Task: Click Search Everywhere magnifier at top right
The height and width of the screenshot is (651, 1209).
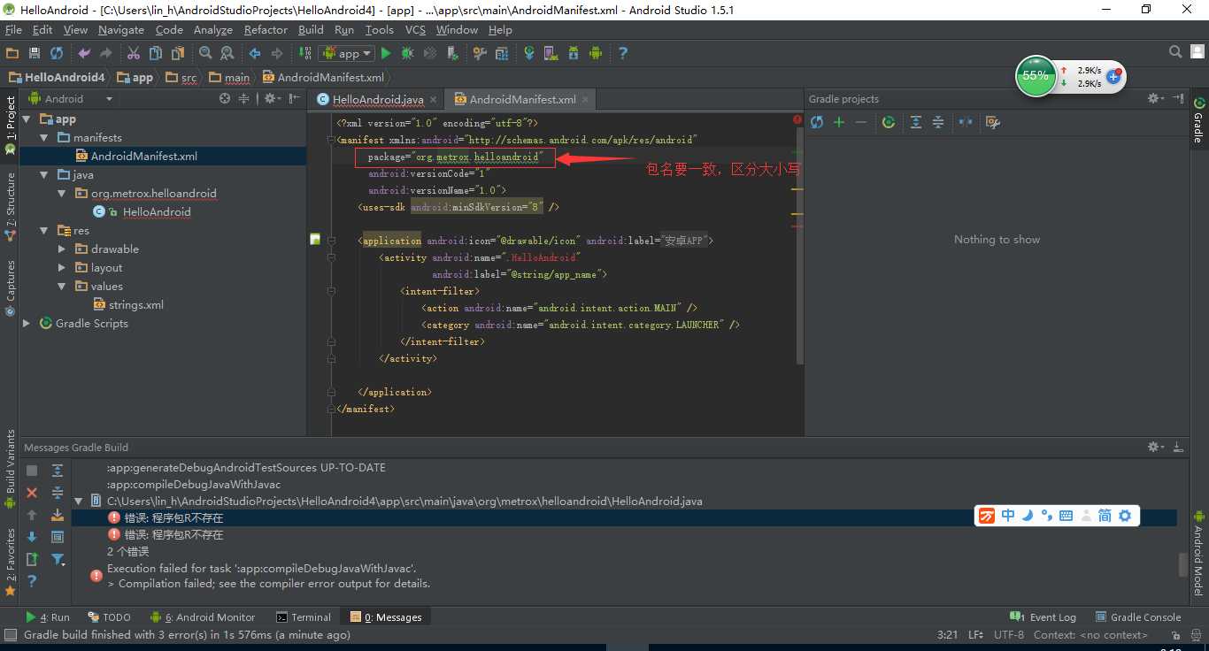Action: pos(1175,52)
